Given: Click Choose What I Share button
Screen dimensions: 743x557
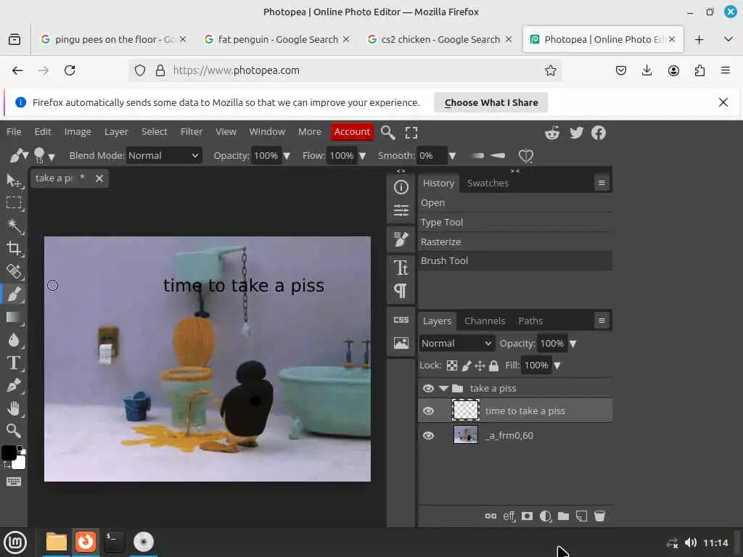Looking at the screenshot, I should coord(491,102).
